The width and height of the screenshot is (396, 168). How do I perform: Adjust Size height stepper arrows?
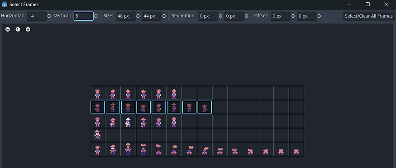click(164, 16)
